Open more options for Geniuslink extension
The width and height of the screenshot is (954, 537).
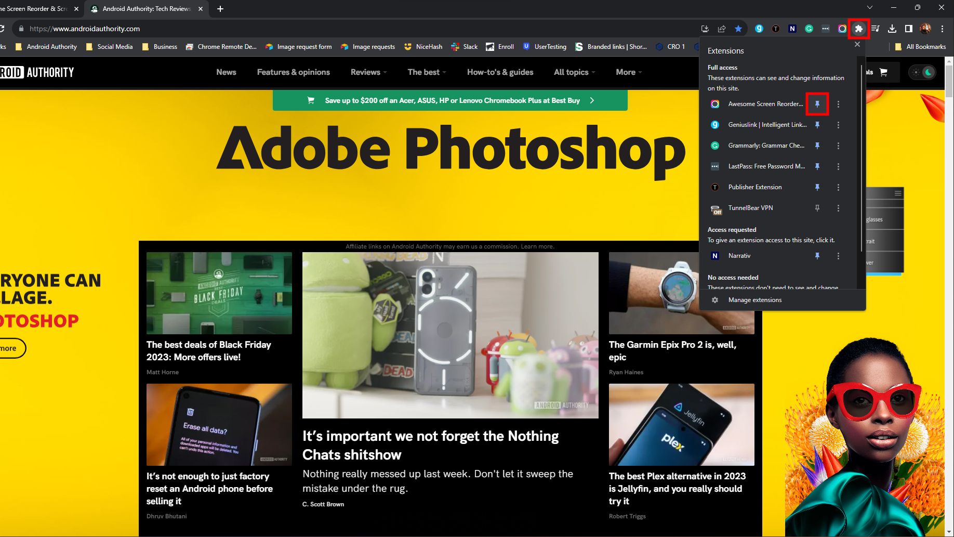pos(838,125)
